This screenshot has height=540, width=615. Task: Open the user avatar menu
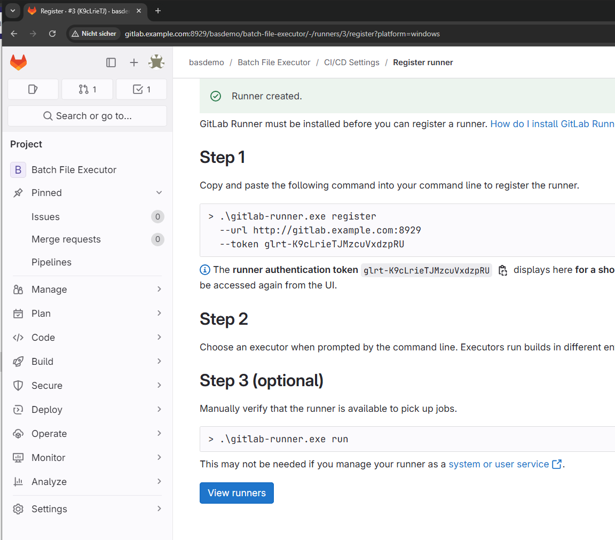point(156,62)
